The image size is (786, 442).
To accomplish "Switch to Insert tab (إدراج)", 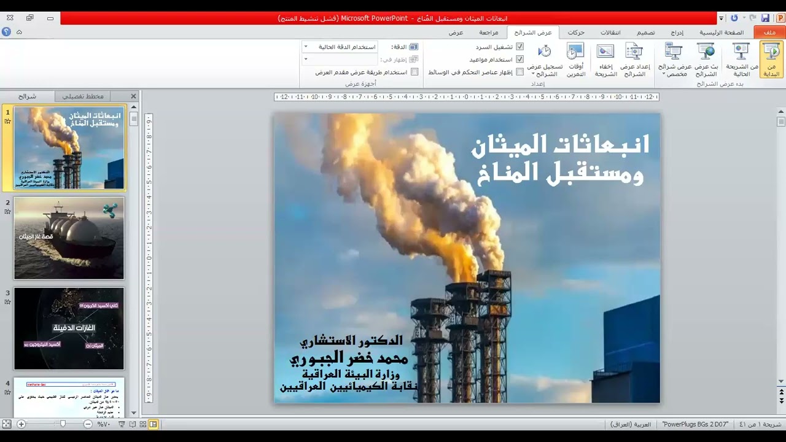I will click(677, 33).
